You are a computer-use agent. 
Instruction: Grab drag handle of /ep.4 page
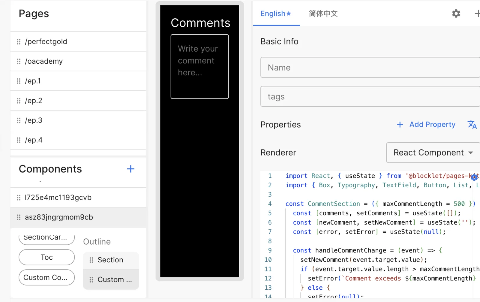click(19, 140)
